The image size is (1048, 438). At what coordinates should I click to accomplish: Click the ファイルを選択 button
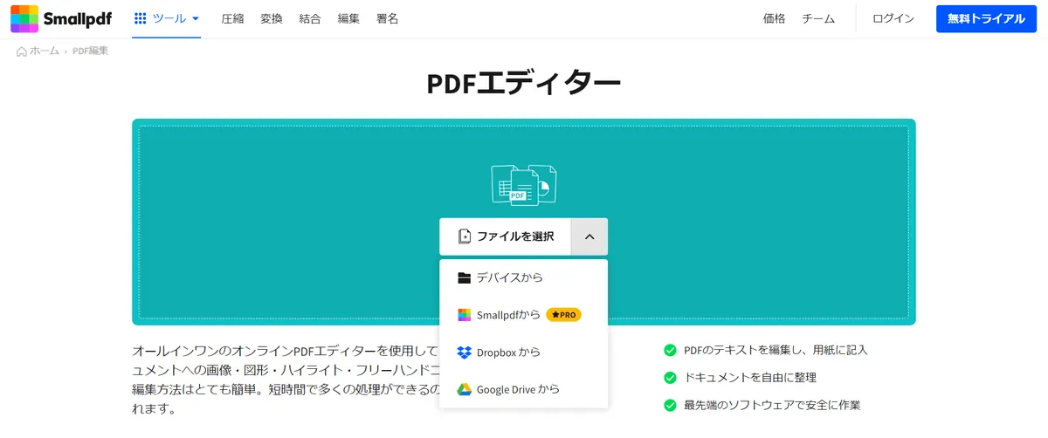(x=505, y=236)
